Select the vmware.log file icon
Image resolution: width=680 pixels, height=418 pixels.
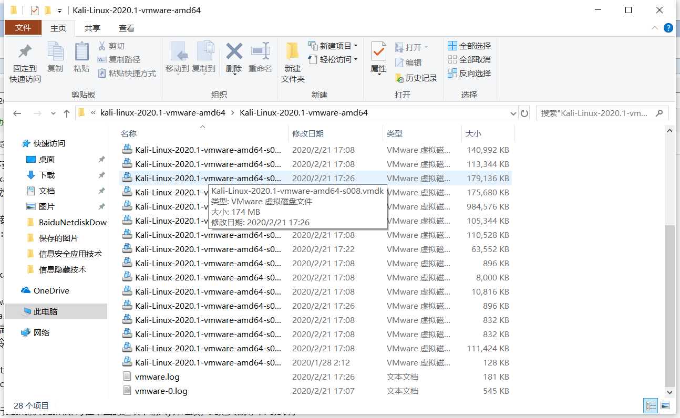pyautogui.click(x=127, y=377)
